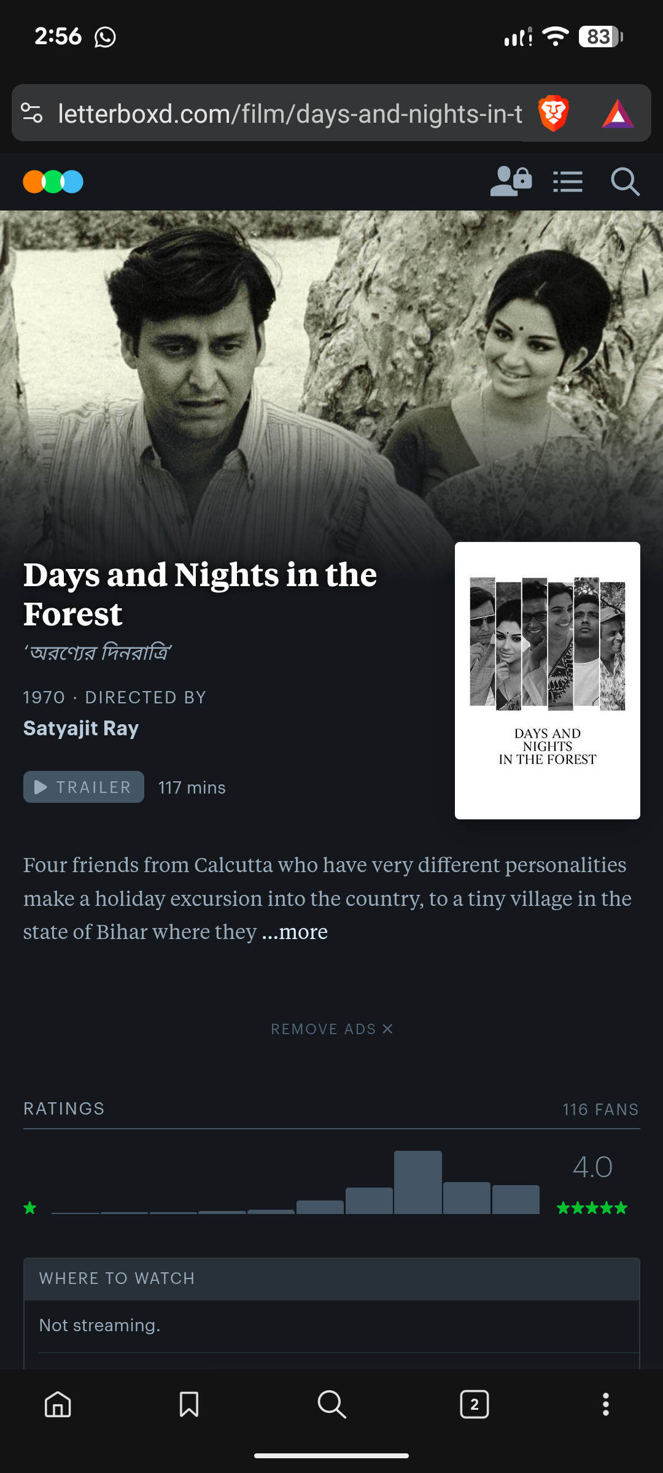Open director Satyajit Ray's page

tap(81, 728)
